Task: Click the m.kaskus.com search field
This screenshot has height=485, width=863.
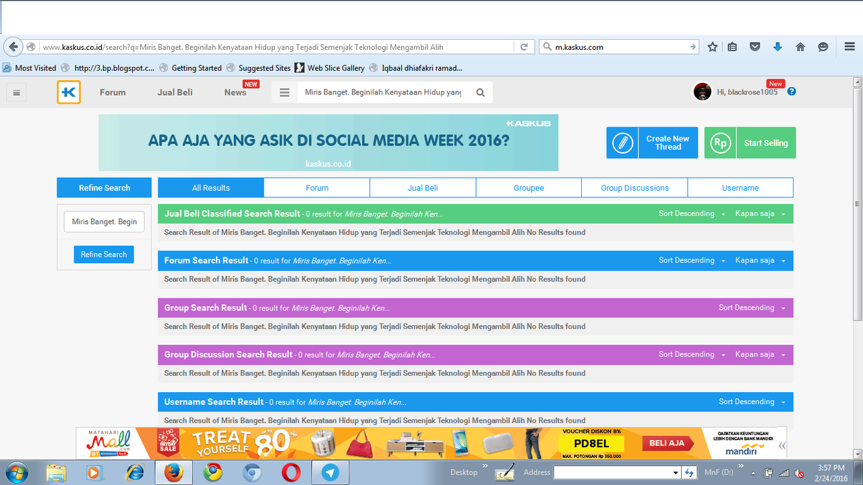Action: click(619, 47)
